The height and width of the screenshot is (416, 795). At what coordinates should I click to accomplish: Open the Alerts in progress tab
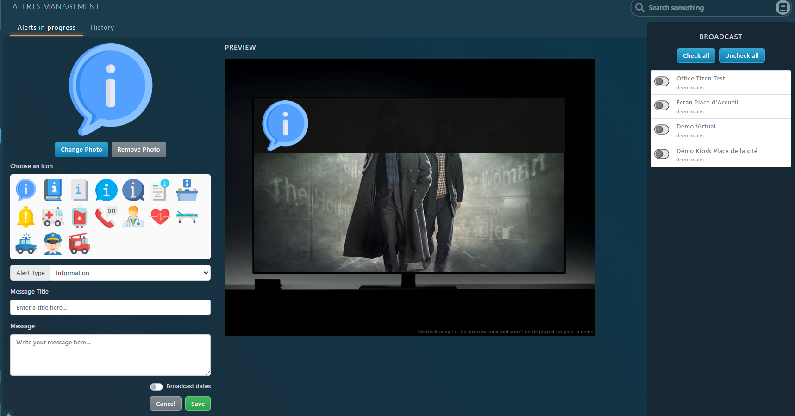click(47, 28)
